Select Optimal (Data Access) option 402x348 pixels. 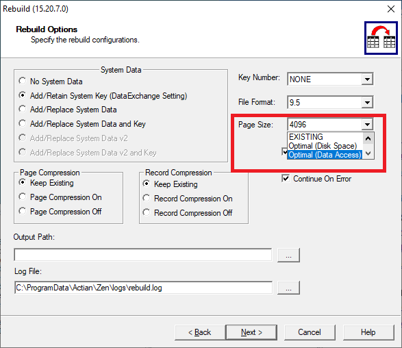(x=325, y=155)
